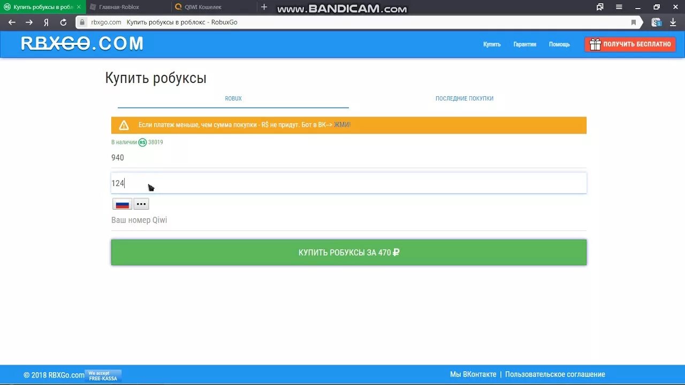Click the tab panel icon in title bar

(x=600, y=7)
